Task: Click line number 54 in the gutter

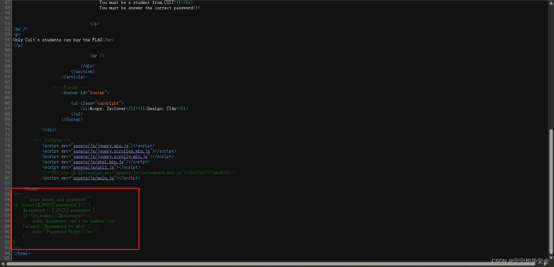Action: pos(7,40)
